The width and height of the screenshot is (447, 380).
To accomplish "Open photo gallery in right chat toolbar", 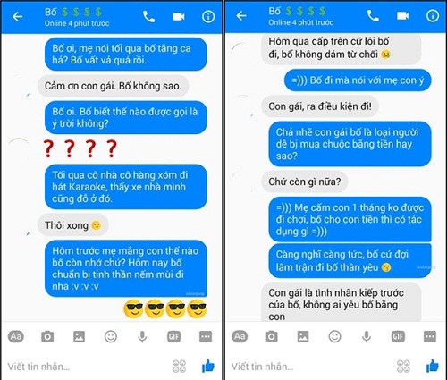I will [x=303, y=336].
